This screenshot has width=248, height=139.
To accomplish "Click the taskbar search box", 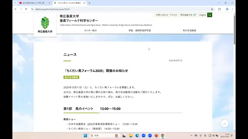I will [x=105, y=136].
